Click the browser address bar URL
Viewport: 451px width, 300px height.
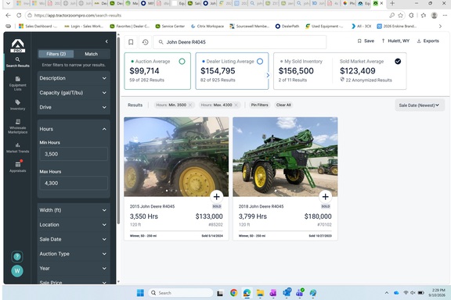tap(78, 15)
